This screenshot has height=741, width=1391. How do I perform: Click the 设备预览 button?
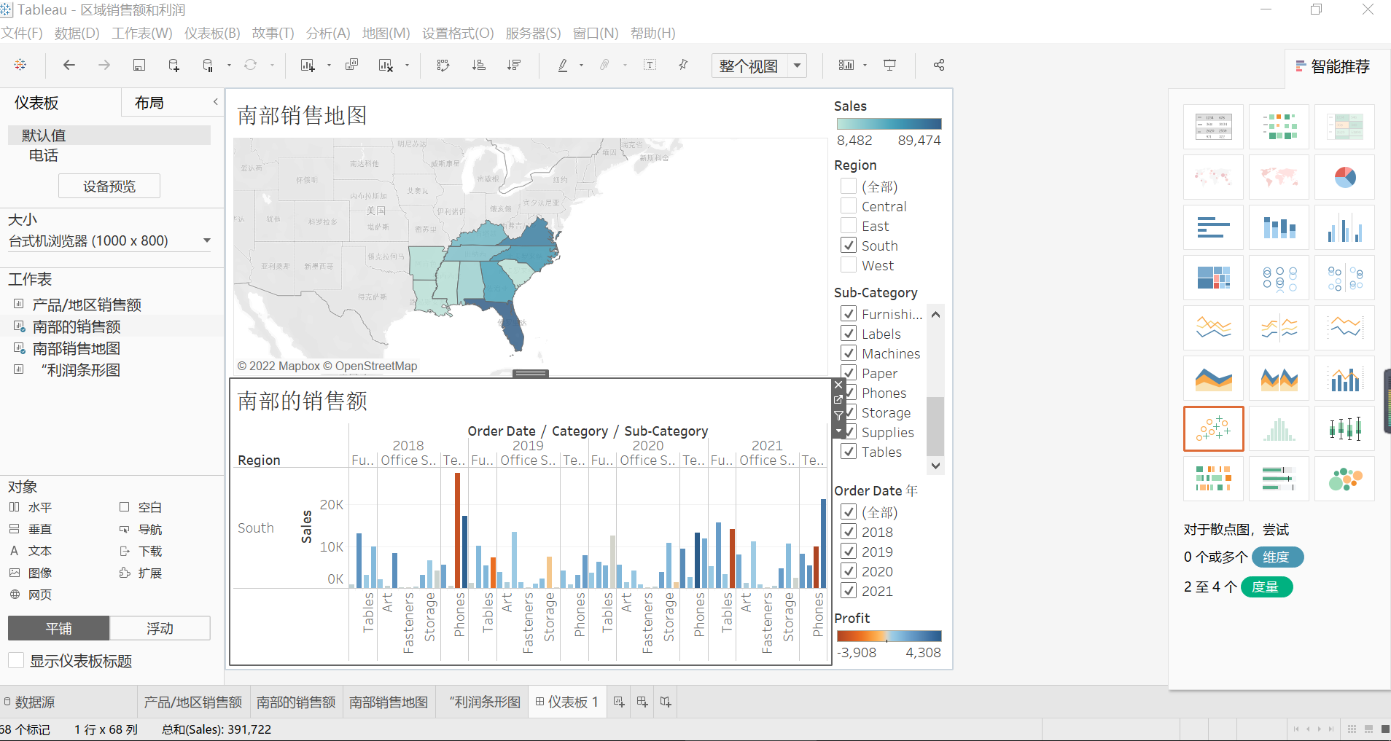point(109,187)
